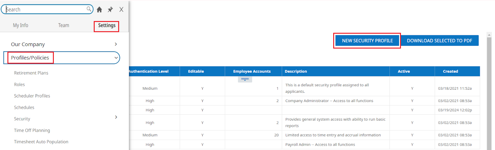495x150 pixels.
Task: Open the Retirement Plans menu item
Action: click(31, 73)
